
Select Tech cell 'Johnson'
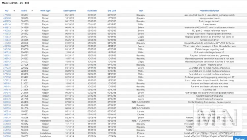coord(141,136)
